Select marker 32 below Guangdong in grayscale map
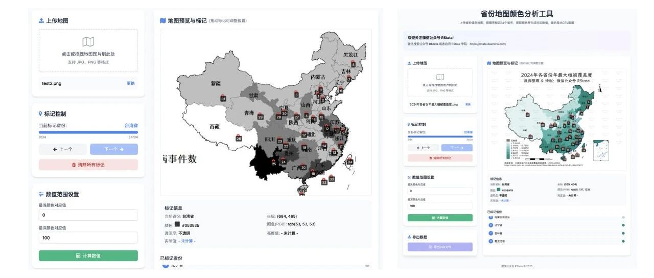Viewport: 654px width, 278px height. (324, 181)
